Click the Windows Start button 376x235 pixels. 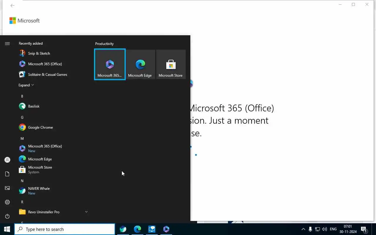7,229
